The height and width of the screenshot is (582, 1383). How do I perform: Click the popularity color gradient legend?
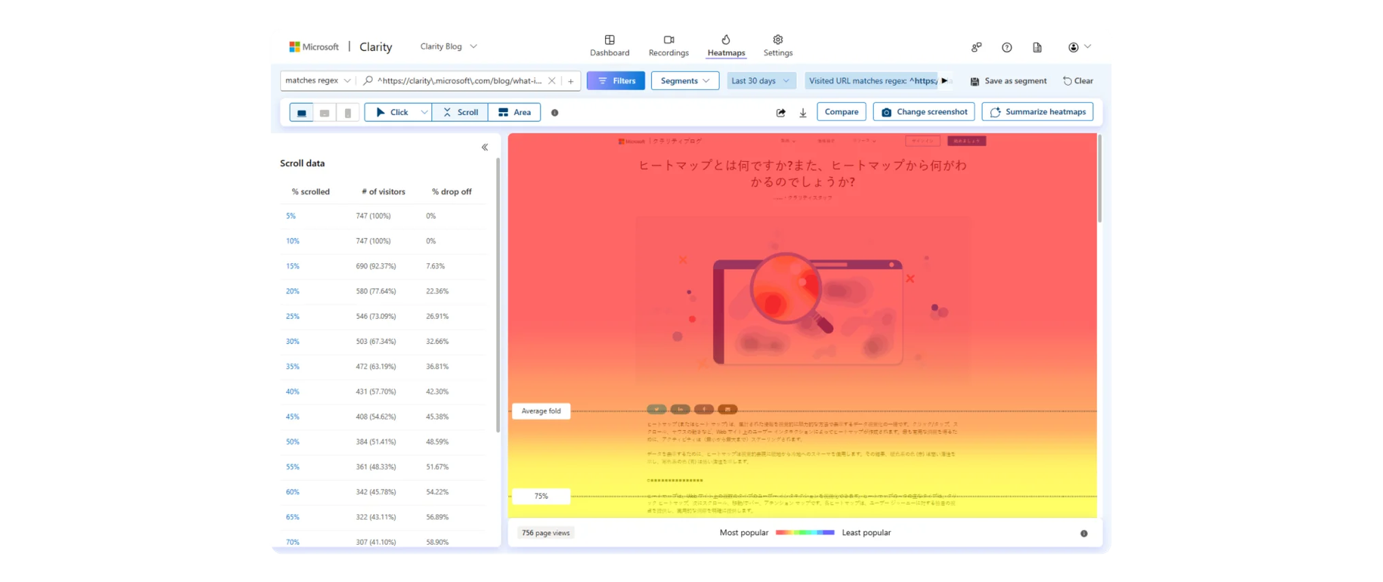coord(804,532)
